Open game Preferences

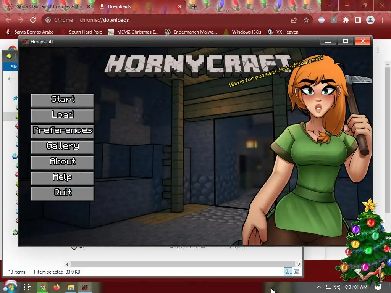(62, 132)
